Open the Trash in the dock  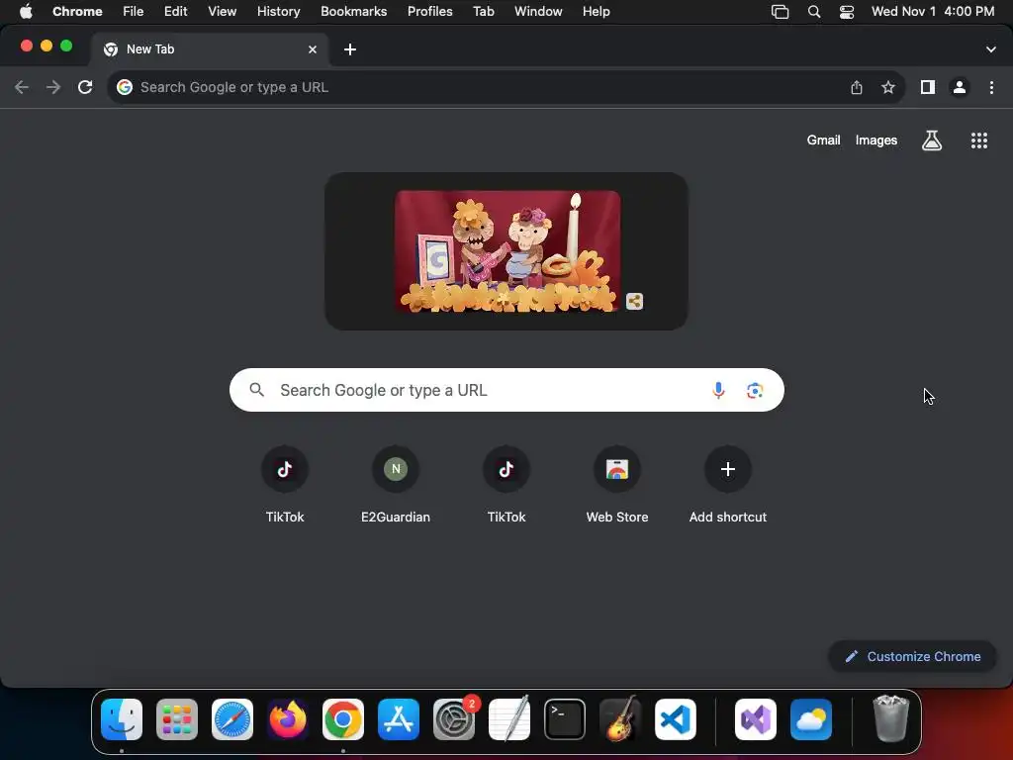891,719
